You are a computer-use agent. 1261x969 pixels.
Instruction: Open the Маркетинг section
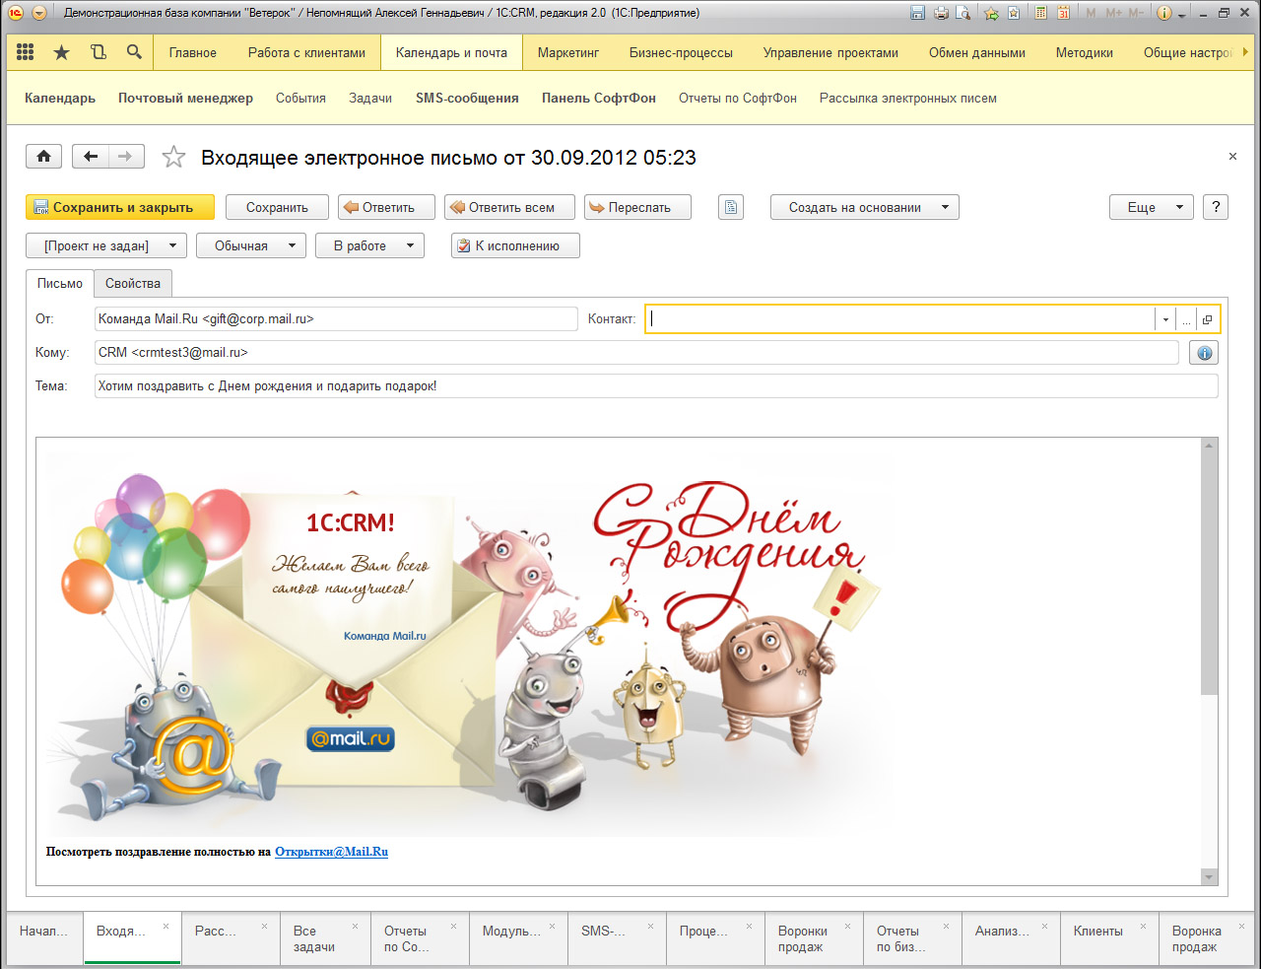tap(568, 52)
